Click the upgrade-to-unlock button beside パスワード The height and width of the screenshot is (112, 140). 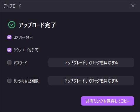tap(91, 62)
